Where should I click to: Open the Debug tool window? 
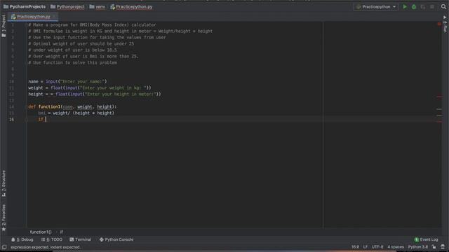[22, 239]
